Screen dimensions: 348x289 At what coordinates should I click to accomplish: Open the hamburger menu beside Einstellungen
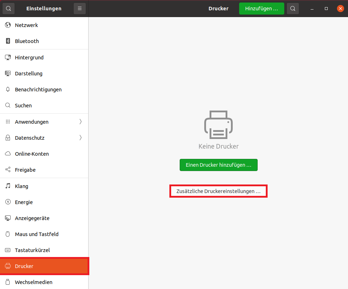coord(80,9)
